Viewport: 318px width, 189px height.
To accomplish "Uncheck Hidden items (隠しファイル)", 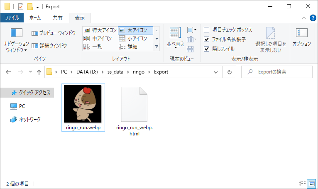I will click(219, 49).
